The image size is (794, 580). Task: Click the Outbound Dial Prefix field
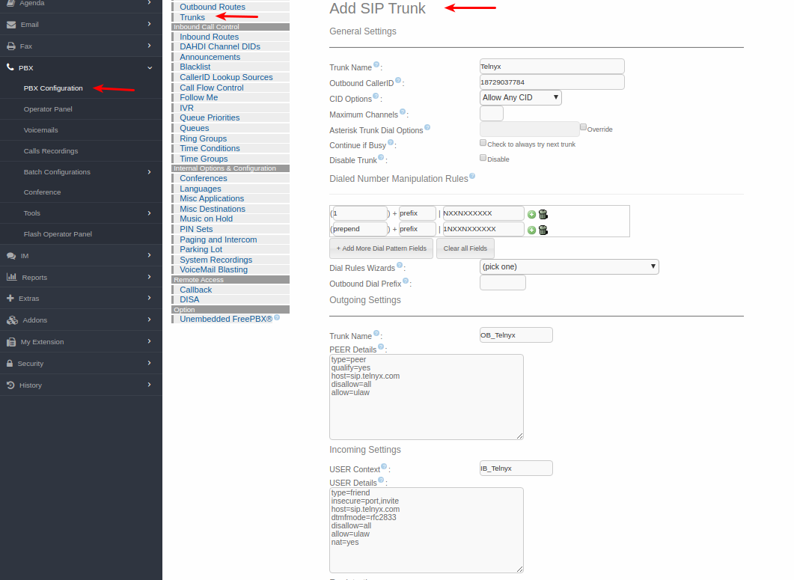[502, 283]
